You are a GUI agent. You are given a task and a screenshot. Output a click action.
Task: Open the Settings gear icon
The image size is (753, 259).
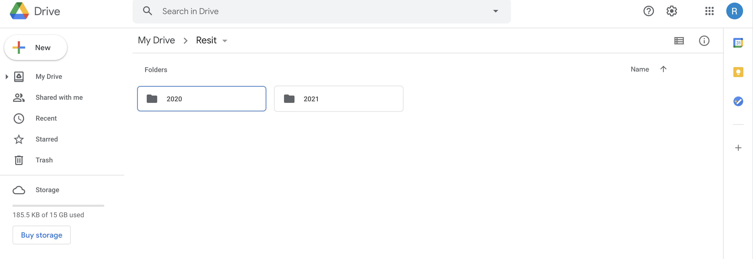click(x=672, y=11)
